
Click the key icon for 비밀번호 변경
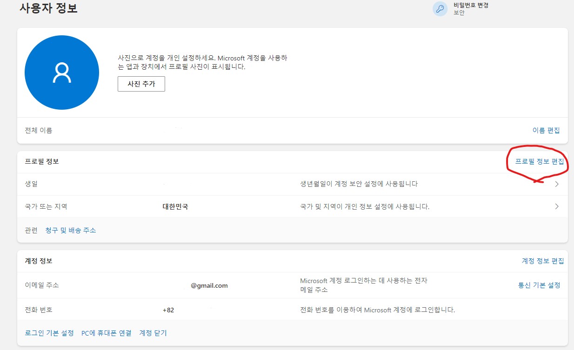tap(440, 9)
